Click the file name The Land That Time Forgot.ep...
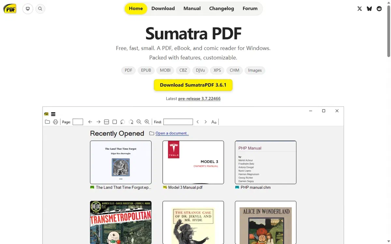The width and height of the screenshot is (391, 244). pyautogui.click(x=123, y=187)
